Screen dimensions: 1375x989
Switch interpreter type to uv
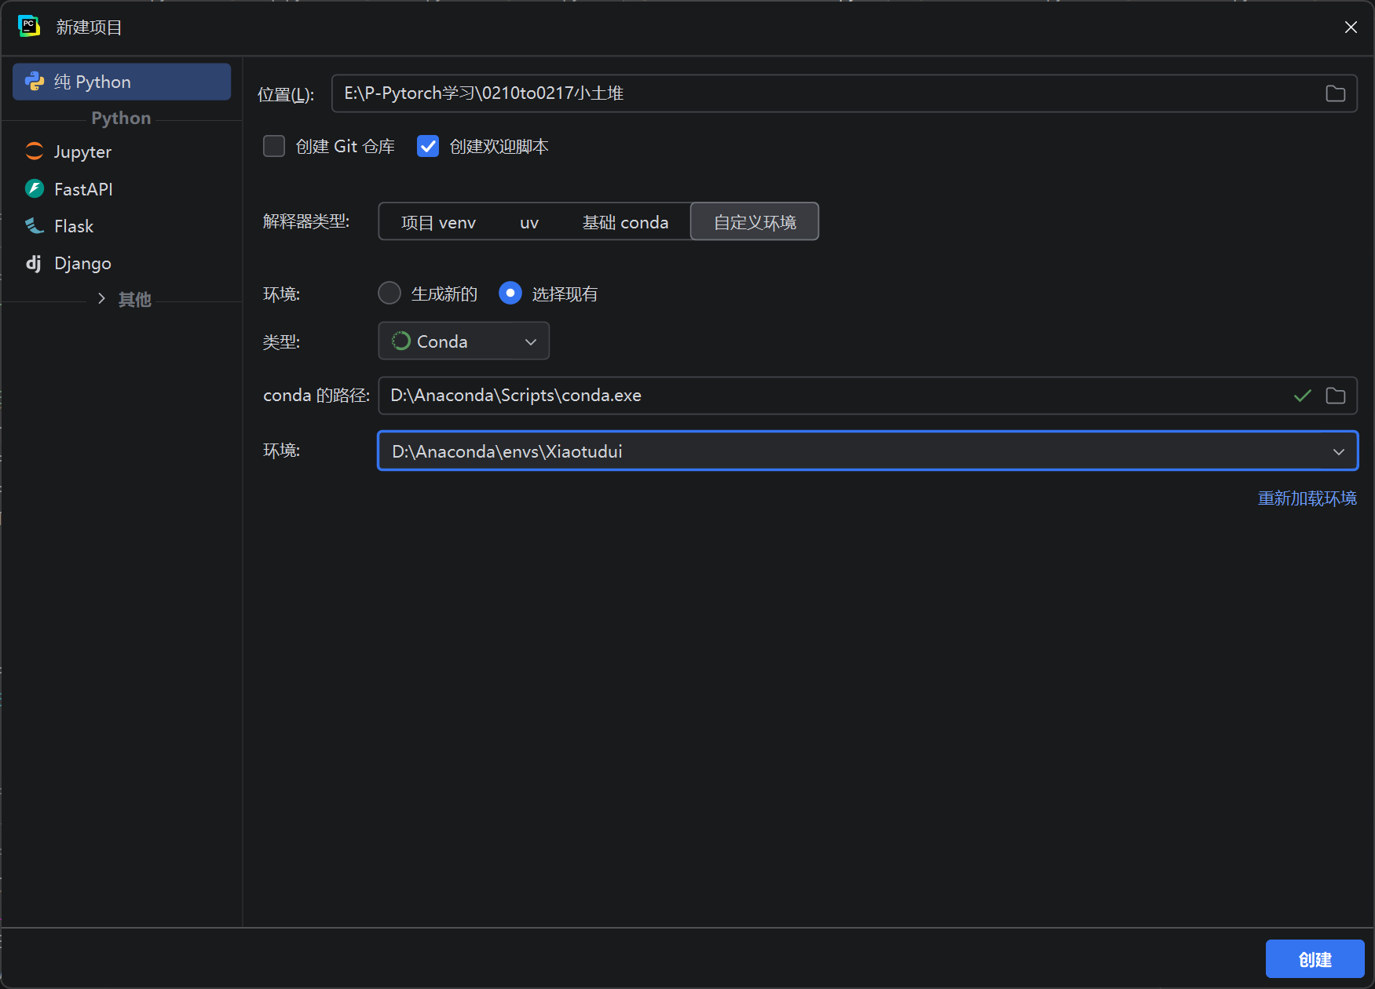pos(529,222)
